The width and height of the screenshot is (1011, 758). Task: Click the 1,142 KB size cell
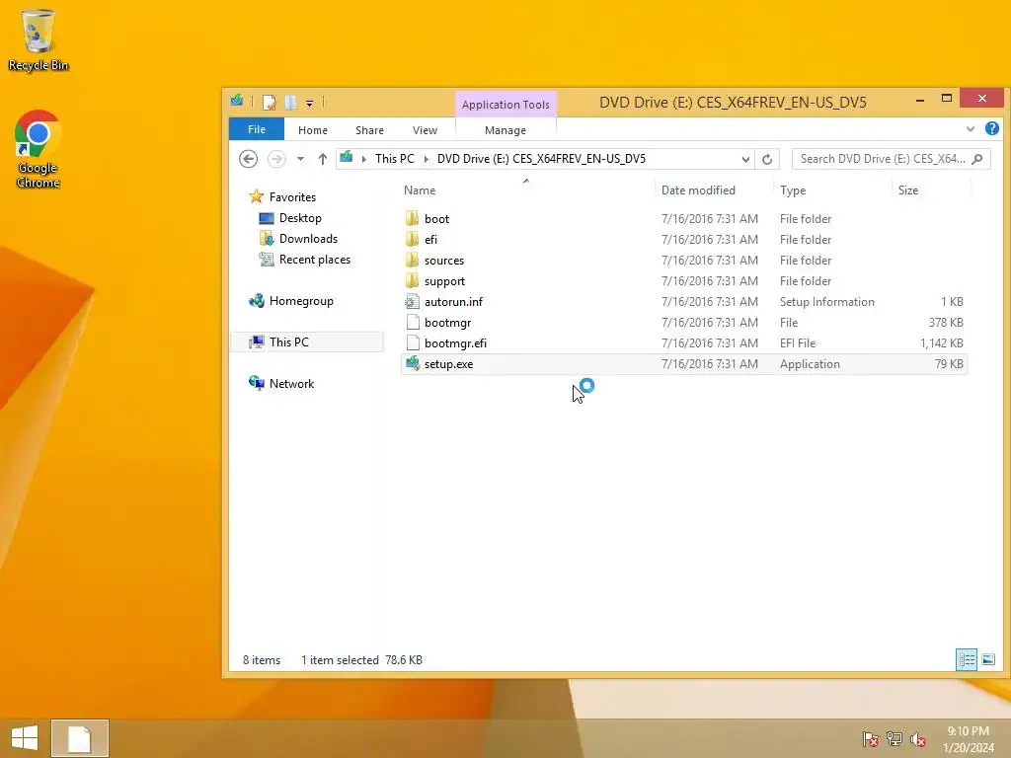[941, 342]
